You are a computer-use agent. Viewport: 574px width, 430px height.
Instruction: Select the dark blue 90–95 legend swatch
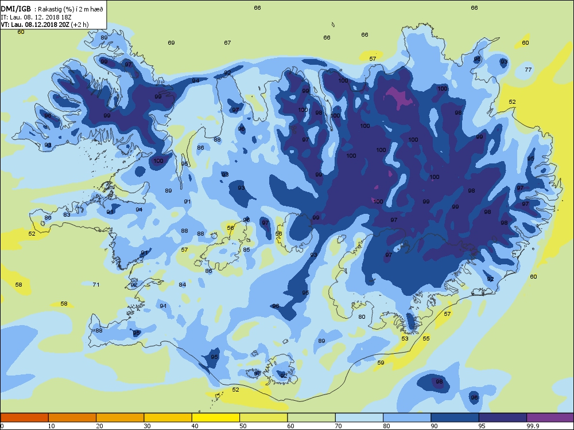click(455, 417)
